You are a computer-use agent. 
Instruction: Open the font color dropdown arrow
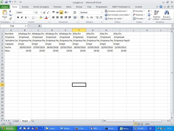(49, 17)
